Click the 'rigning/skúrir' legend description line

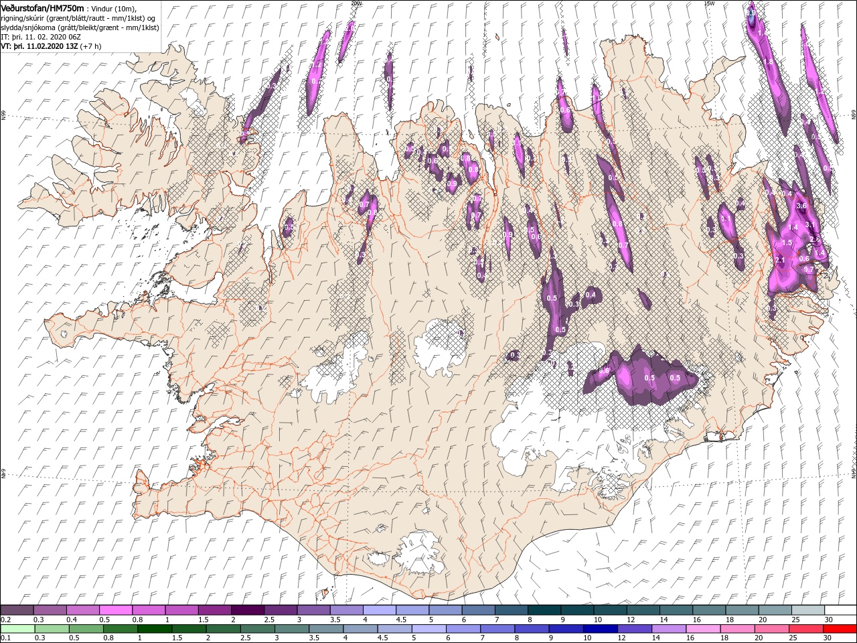tap(80, 18)
